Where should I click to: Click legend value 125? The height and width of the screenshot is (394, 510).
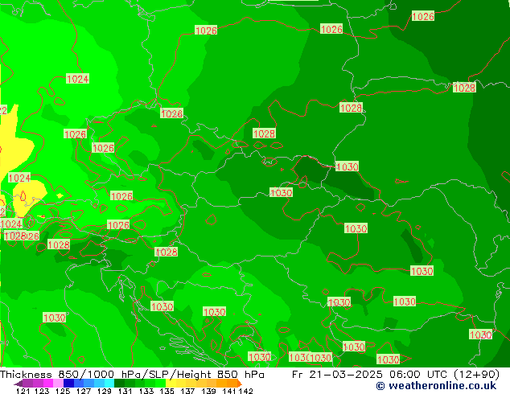(x=63, y=391)
